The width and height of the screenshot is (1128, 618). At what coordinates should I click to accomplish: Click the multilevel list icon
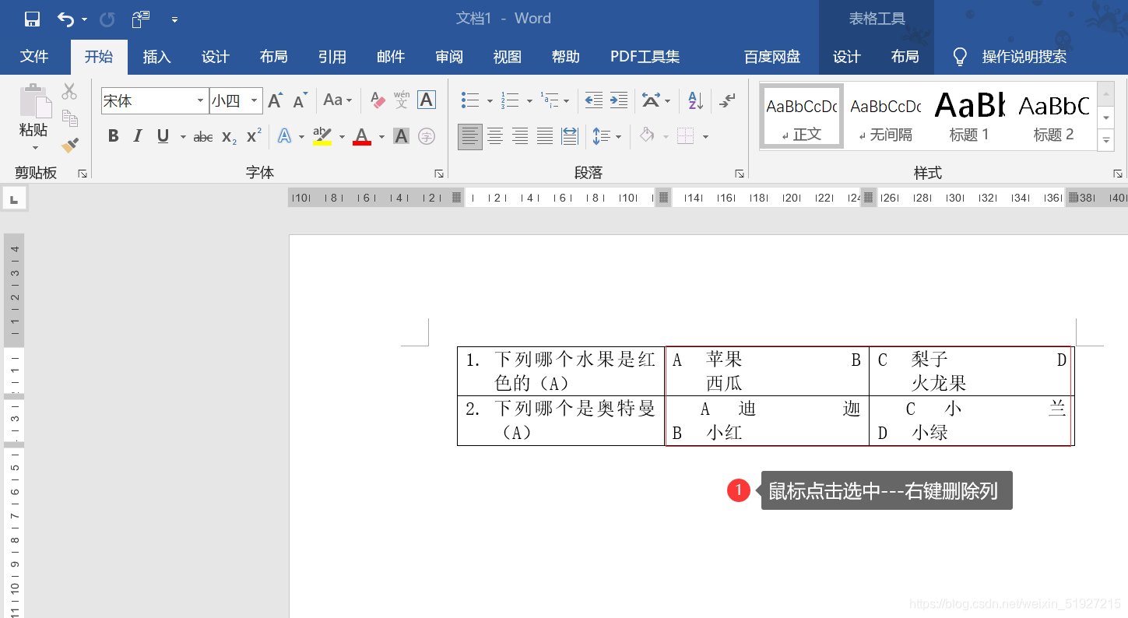coord(549,100)
